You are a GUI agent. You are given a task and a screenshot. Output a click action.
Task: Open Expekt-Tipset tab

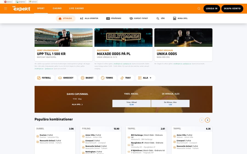coord(139,18)
